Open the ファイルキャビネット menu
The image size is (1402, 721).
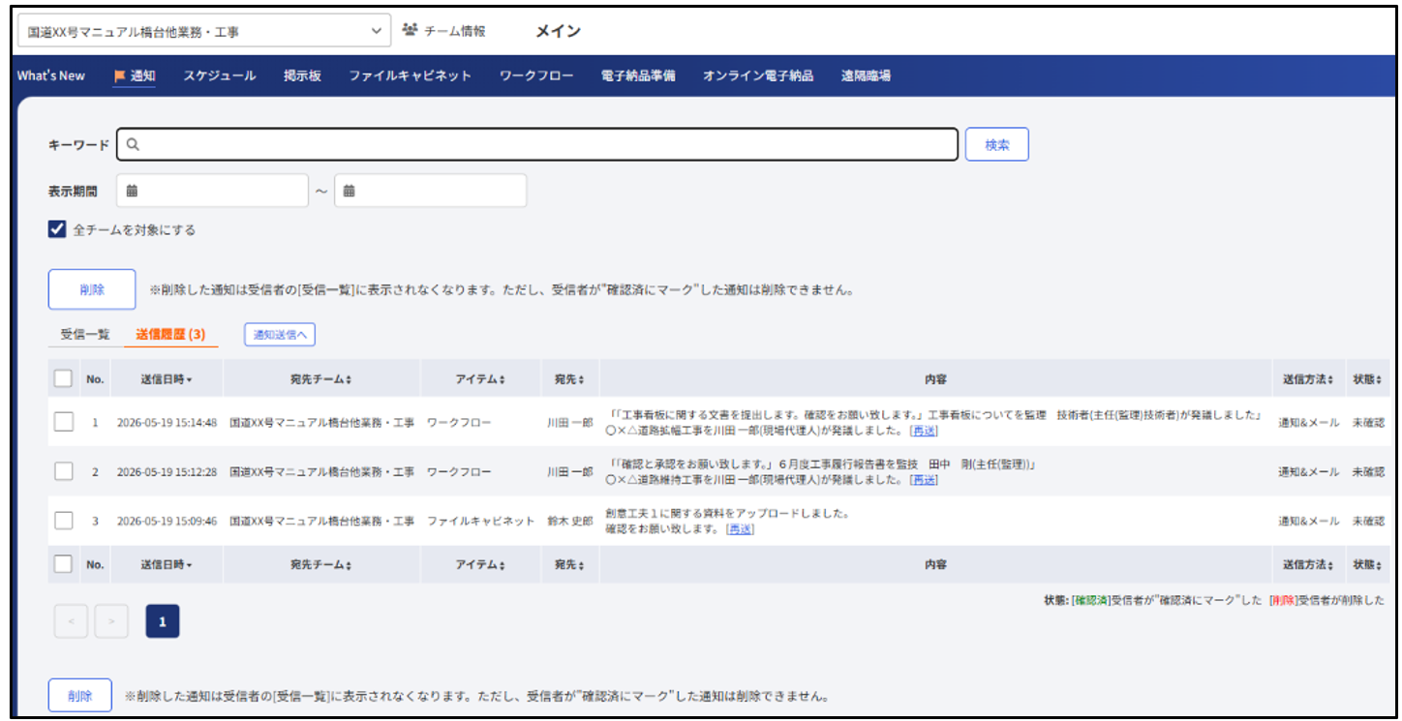(x=411, y=75)
